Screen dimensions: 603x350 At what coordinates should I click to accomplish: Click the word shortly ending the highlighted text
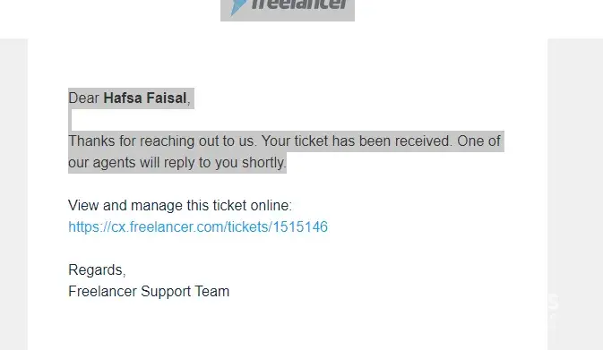263,163
